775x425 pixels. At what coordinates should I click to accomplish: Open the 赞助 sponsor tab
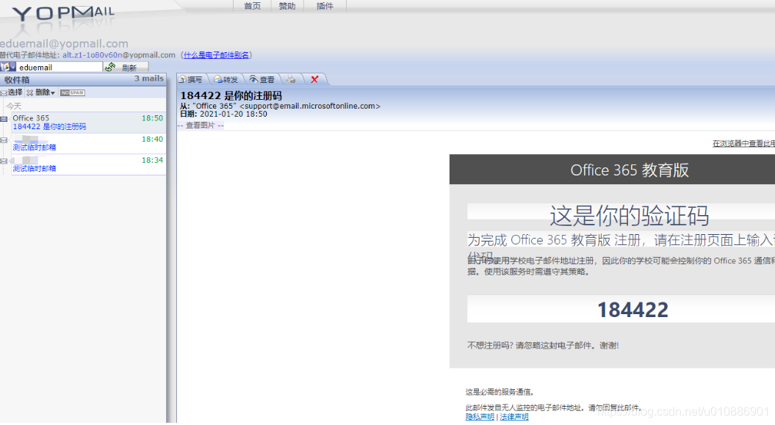click(286, 6)
